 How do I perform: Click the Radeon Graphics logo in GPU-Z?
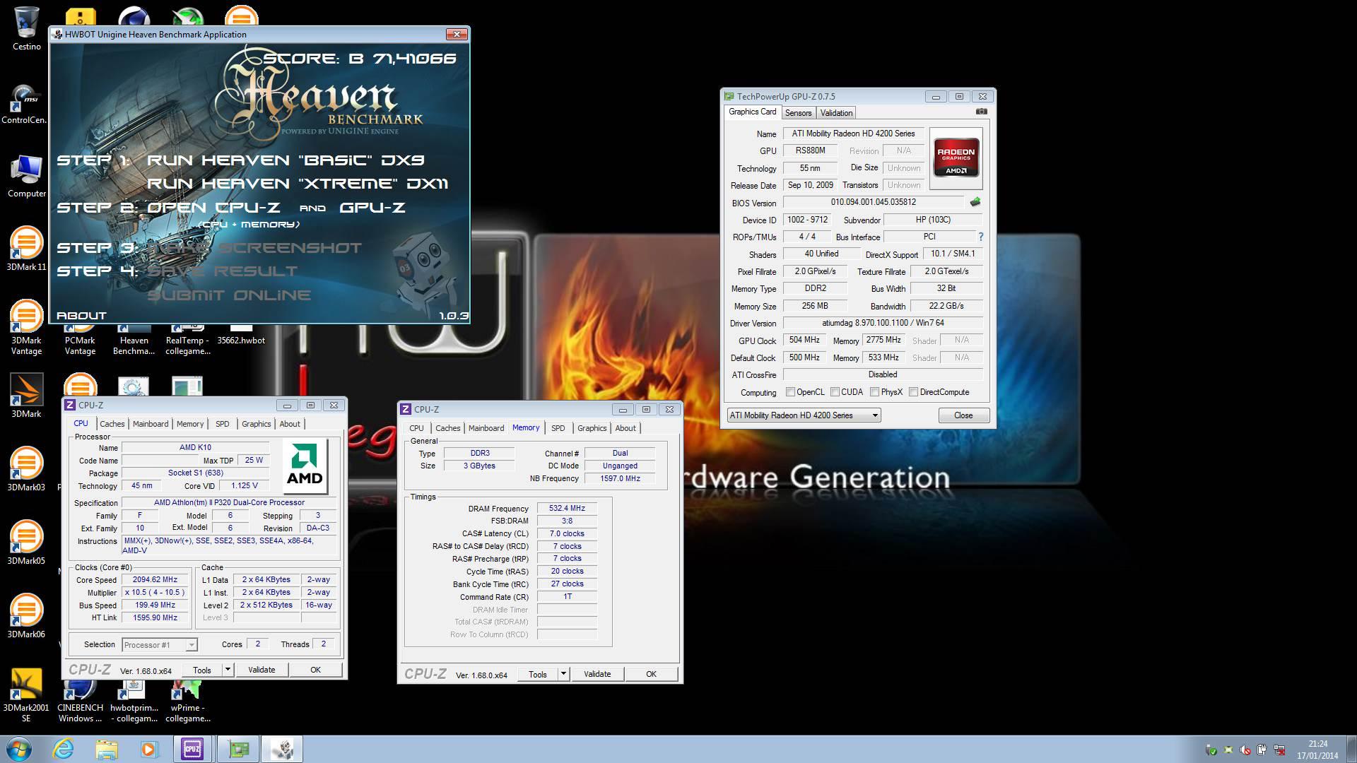(x=956, y=158)
